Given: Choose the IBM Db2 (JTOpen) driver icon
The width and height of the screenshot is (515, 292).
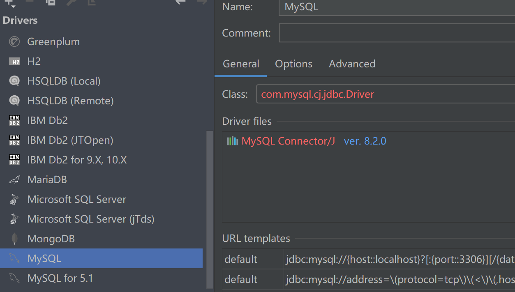Looking at the screenshot, I should [x=14, y=140].
